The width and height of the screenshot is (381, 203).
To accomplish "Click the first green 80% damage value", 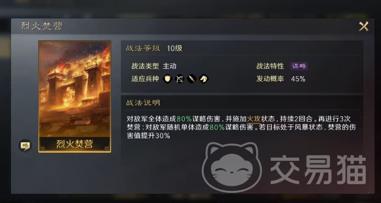I will 184,119.
